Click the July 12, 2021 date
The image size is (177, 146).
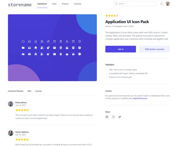coord(21,135)
